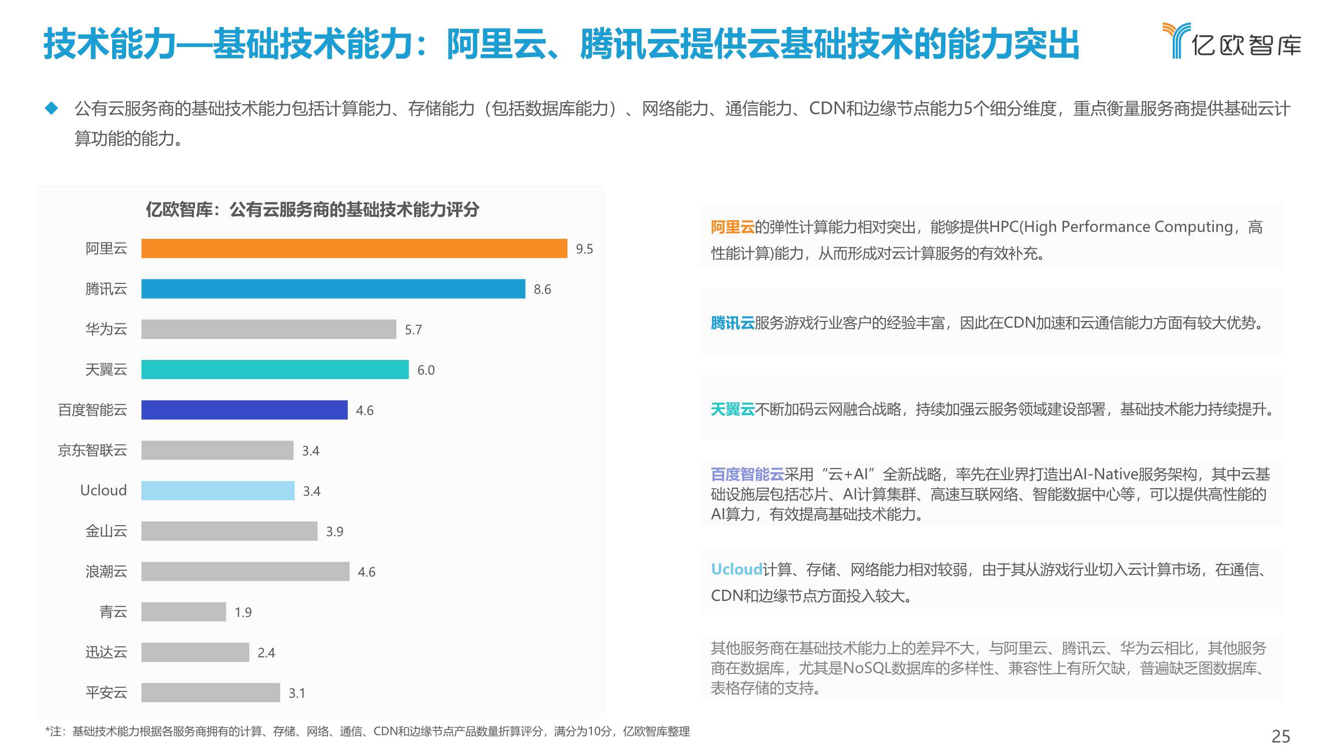Screen dimensions: 1335x751
Task: Click chart title 亿欧智库：公有云服务商的基础技术能力评分
Action: [312, 209]
